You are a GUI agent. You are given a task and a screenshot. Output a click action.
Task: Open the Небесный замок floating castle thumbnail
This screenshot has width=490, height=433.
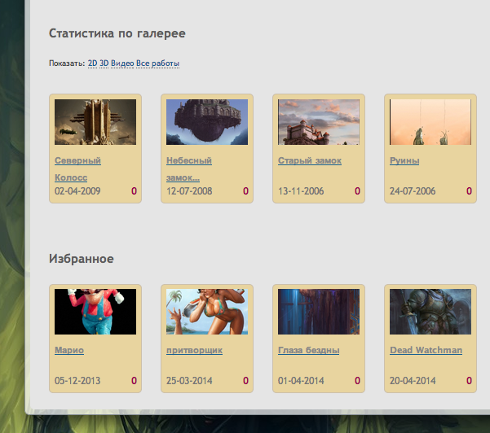coord(207,122)
